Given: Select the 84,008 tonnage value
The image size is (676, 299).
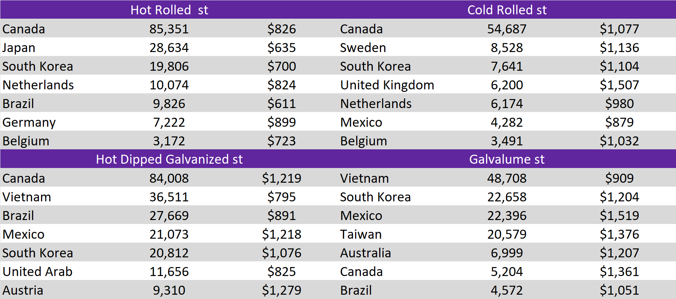Looking at the screenshot, I should [x=169, y=178].
